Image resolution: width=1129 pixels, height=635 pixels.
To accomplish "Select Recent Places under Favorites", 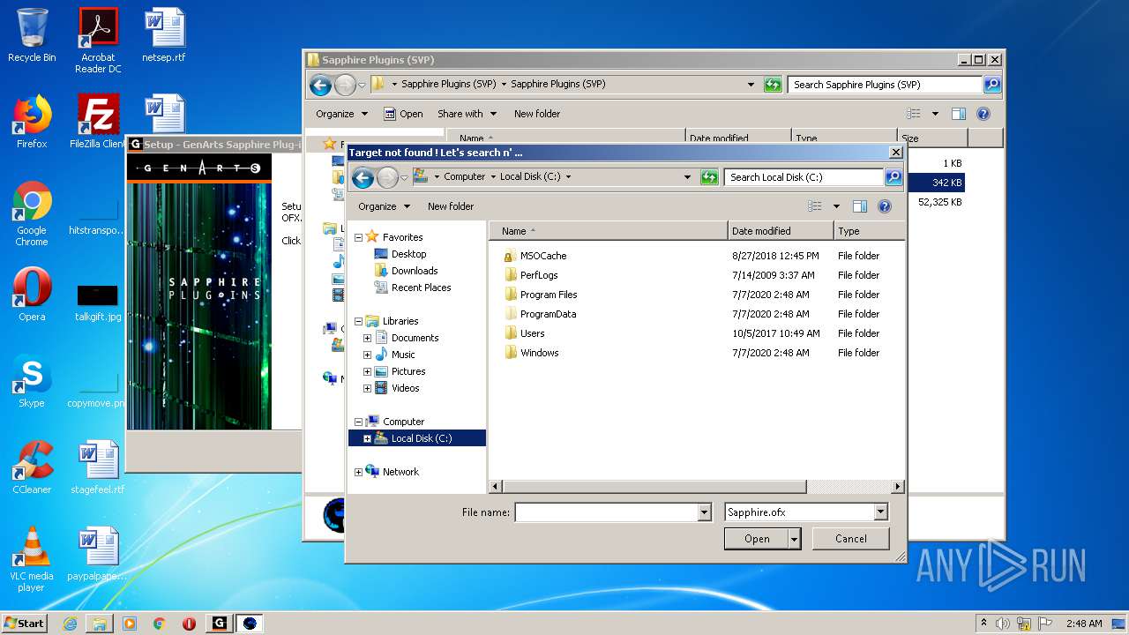I will (421, 288).
